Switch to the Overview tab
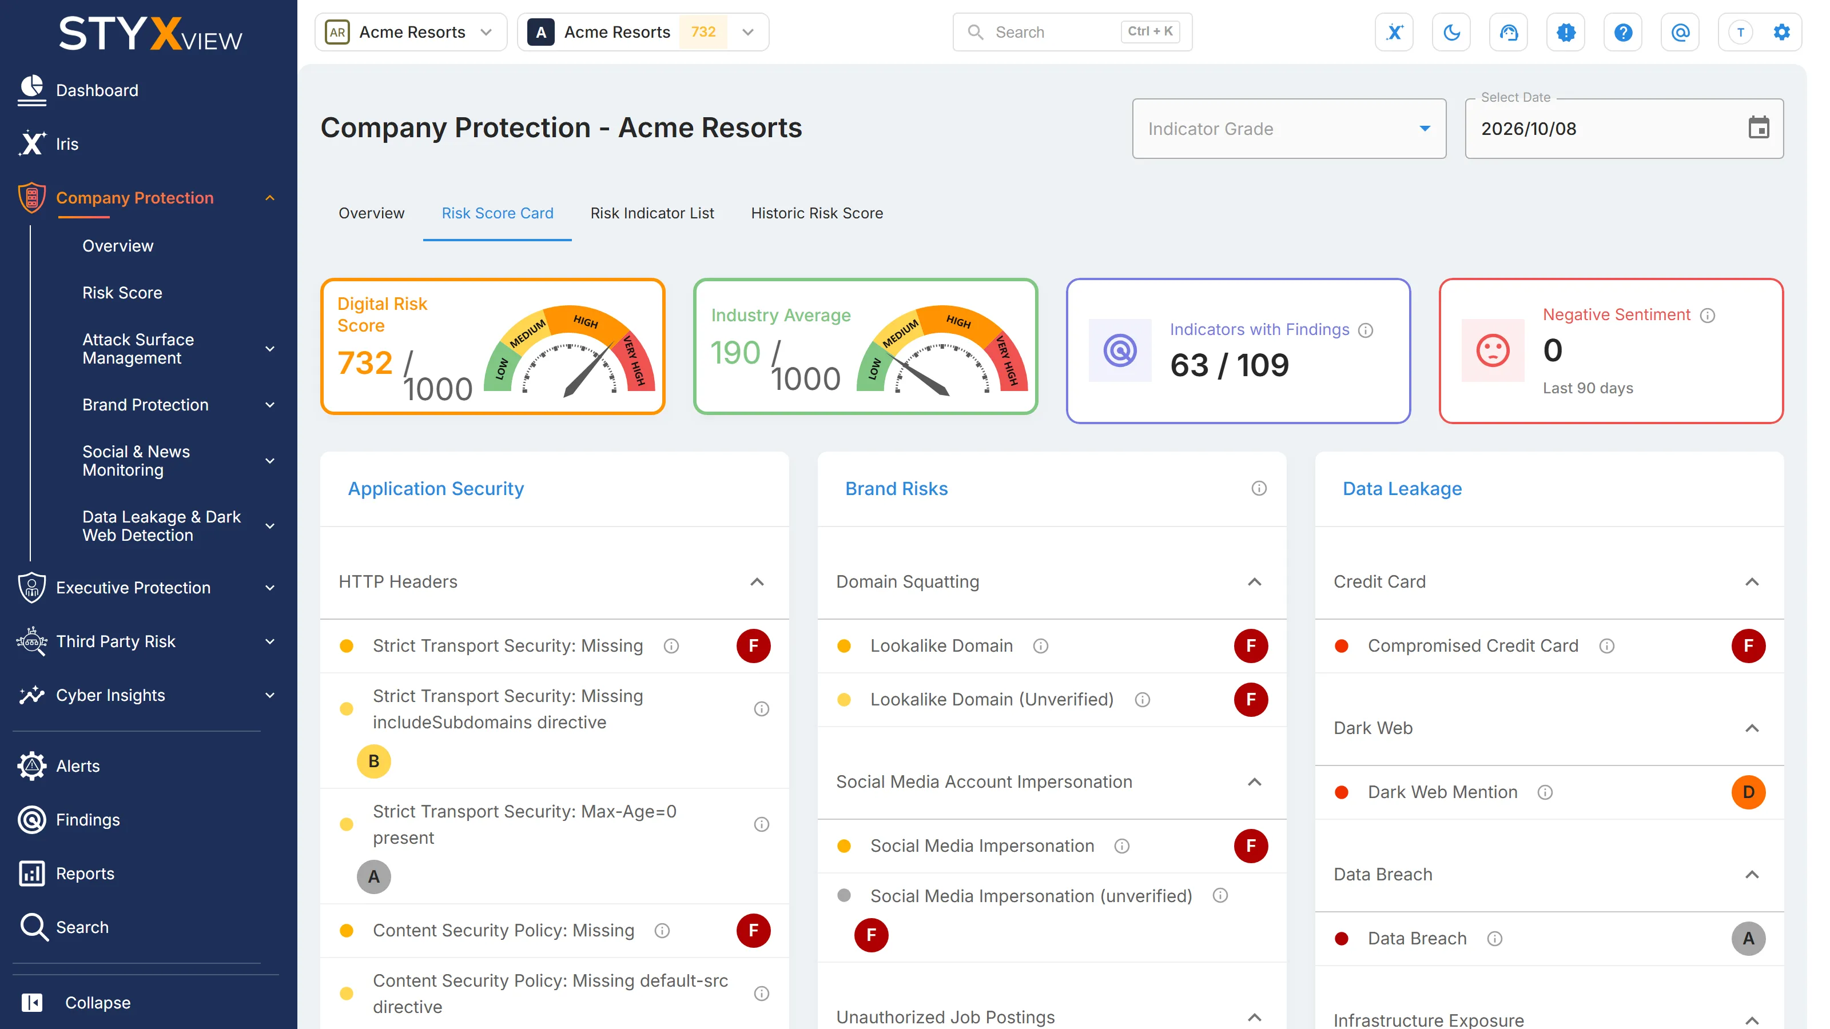This screenshot has height=1029, width=1830. (x=371, y=213)
